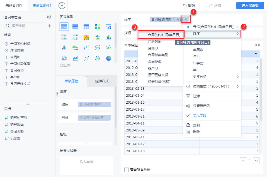The image size is (267, 177).
Task: Choose 合同签约时间(年月日) in the sort submenu
Action: coord(161,35)
